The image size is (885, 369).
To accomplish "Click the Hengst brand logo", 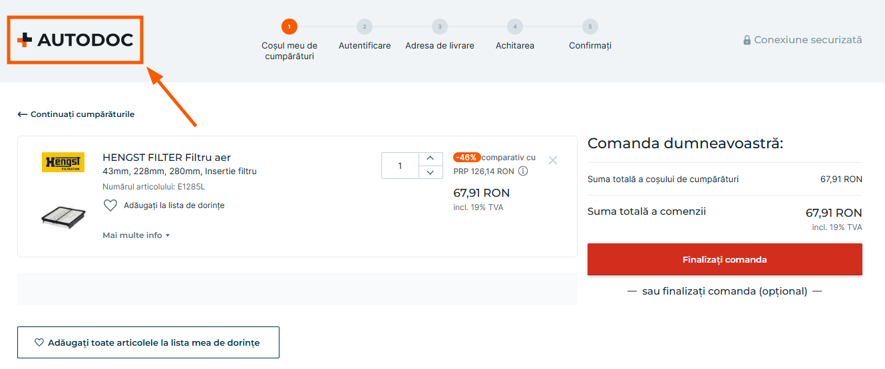I will point(63,163).
